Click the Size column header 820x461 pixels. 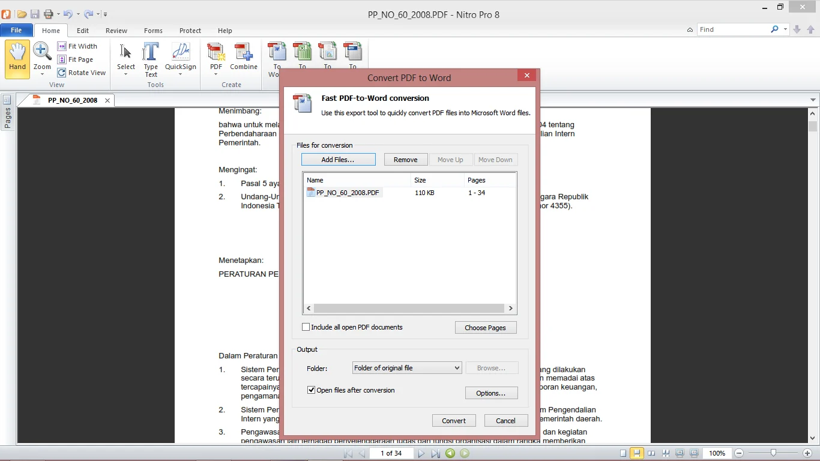click(x=437, y=180)
